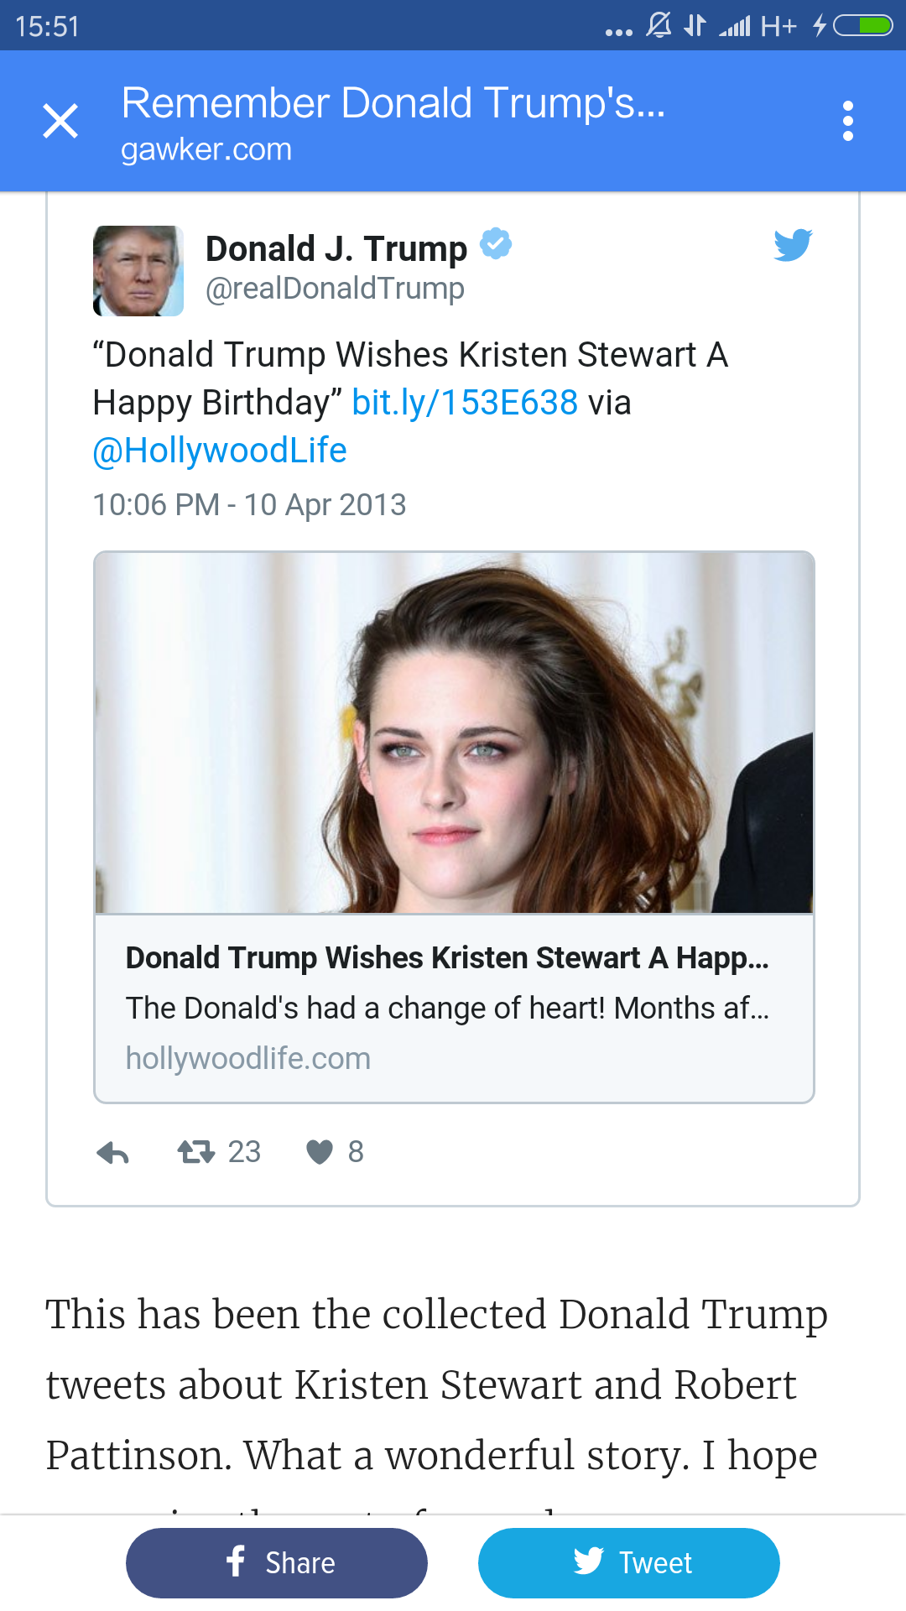Like the tweet with heart icon
This screenshot has height=1611, width=906.
point(320,1152)
